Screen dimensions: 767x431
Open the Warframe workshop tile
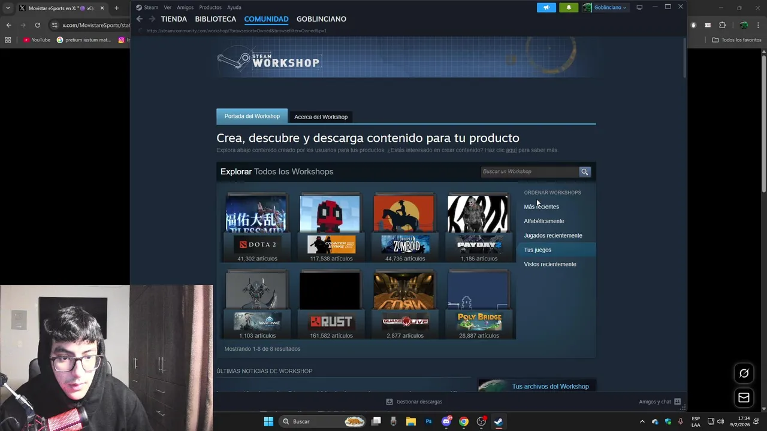click(257, 305)
